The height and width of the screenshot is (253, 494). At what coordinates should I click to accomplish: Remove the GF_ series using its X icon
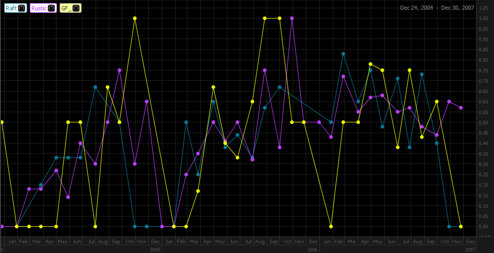(x=76, y=8)
